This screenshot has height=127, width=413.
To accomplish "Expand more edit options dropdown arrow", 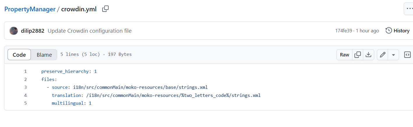I will (x=393, y=55).
